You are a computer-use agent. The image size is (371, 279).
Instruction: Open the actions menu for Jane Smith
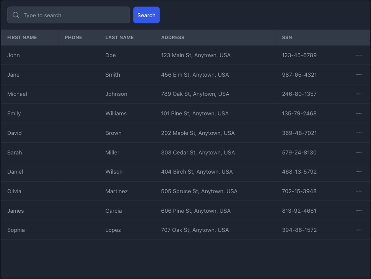coord(359,75)
